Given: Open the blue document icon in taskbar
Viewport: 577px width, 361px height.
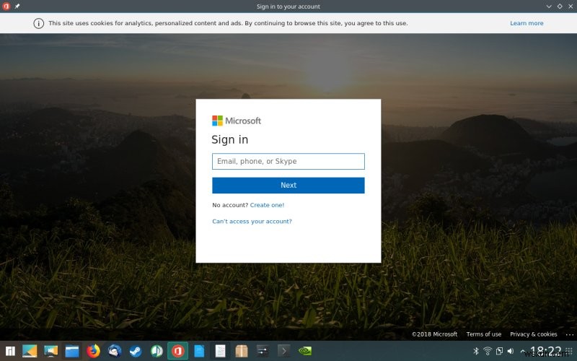Looking at the screenshot, I should point(199,351).
